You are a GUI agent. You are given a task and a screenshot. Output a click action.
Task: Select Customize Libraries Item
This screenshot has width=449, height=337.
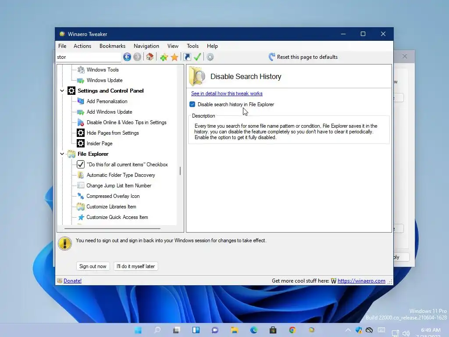click(x=111, y=207)
